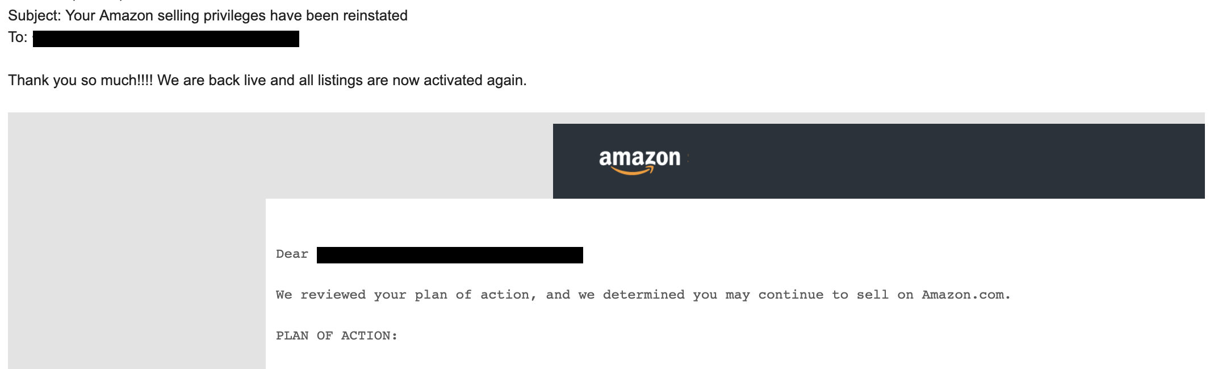
Task: Click the redacted name after Dear
Action: (x=450, y=255)
